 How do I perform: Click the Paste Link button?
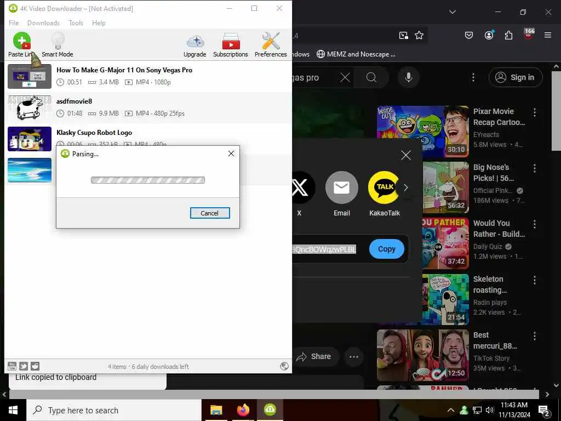tap(21, 45)
